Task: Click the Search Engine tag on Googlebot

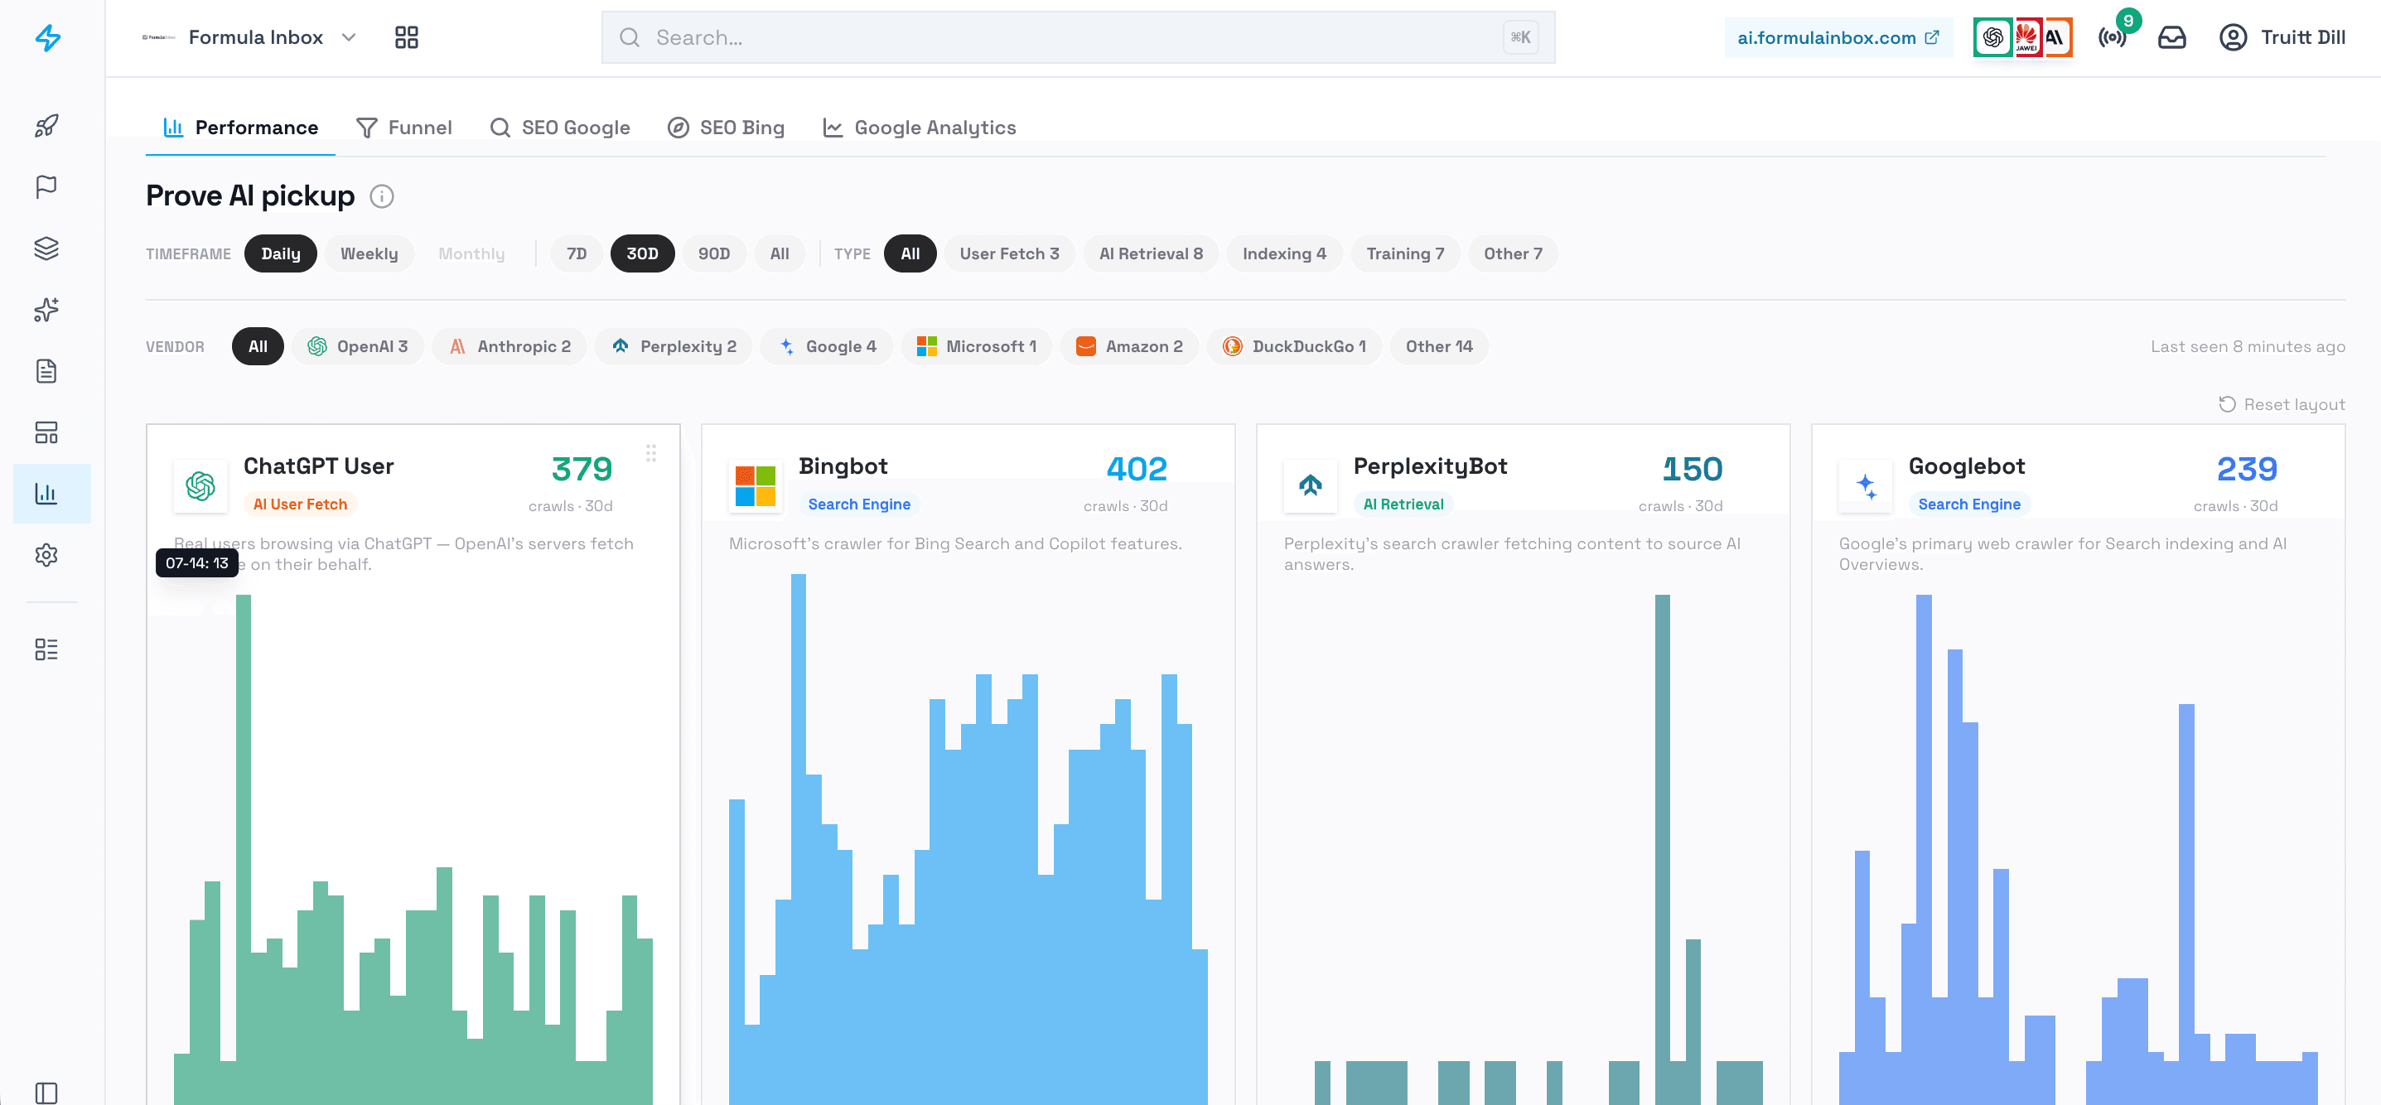Action: (x=1968, y=504)
